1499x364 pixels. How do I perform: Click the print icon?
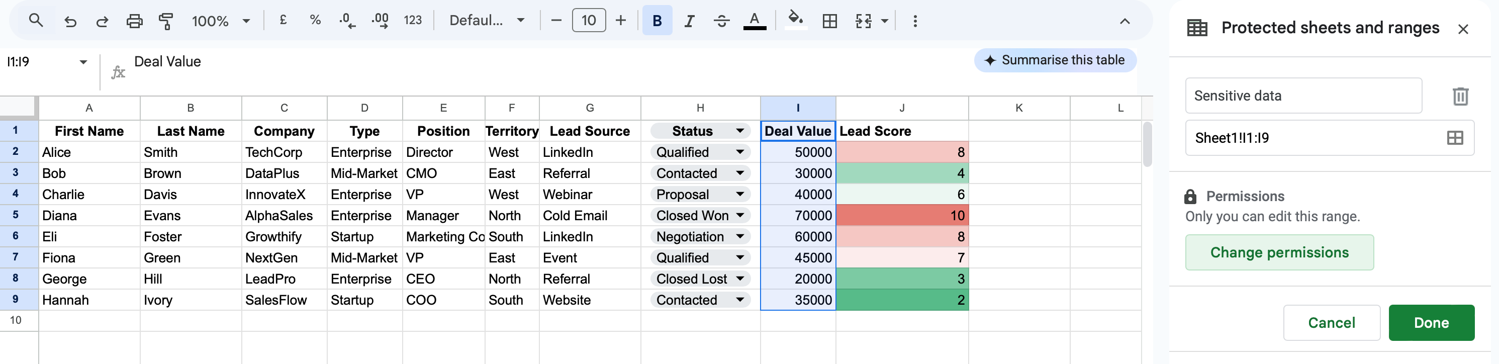(134, 22)
